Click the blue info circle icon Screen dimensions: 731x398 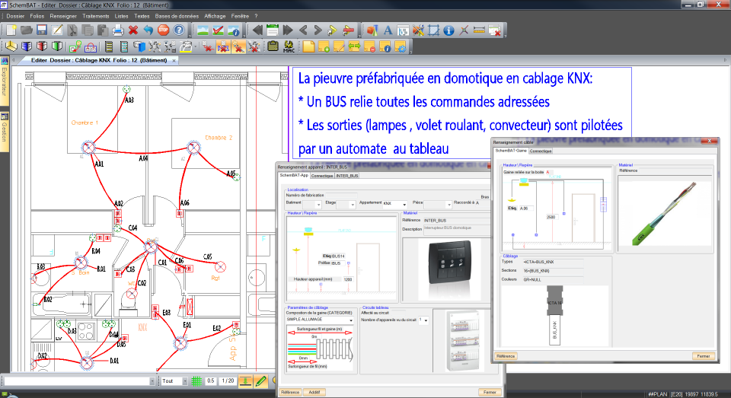click(448, 30)
